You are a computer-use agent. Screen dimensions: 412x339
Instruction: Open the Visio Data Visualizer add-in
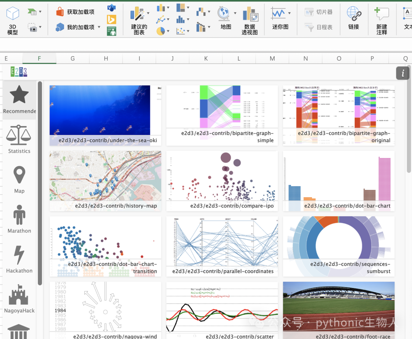pyautogui.click(x=111, y=8)
